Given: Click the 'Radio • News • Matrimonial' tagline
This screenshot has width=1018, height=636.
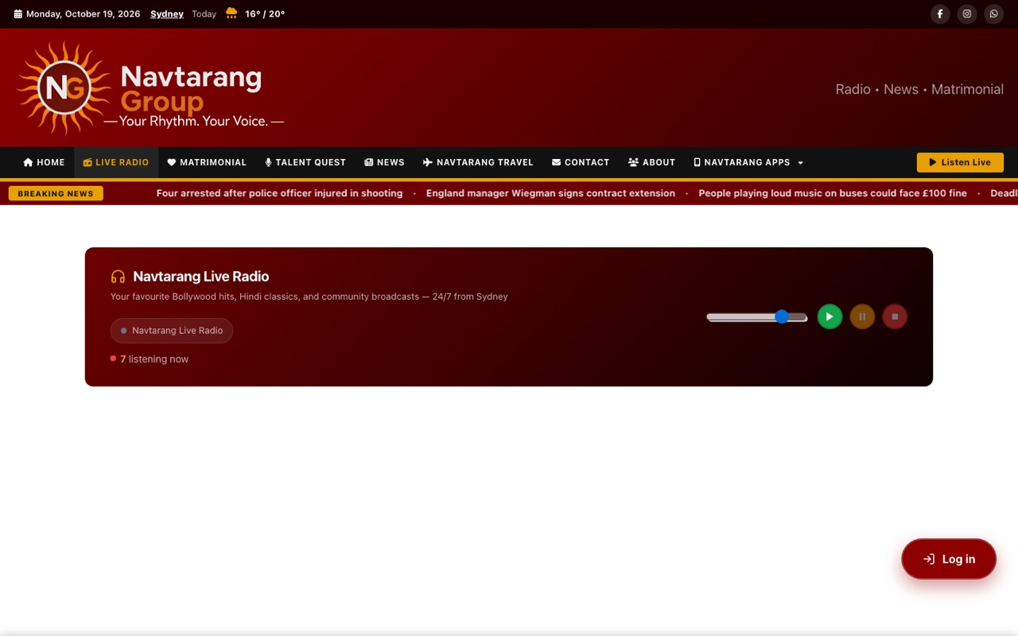Looking at the screenshot, I should coord(919,89).
